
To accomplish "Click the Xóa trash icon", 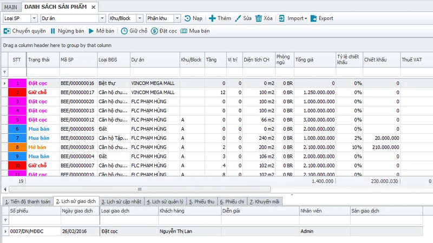I will (x=259, y=18).
